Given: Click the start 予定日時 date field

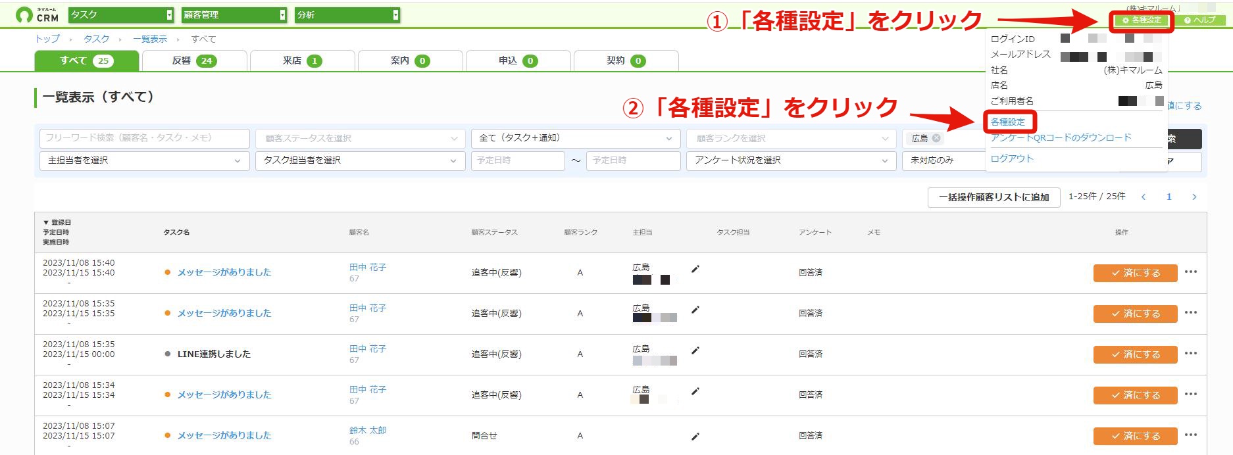Looking at the screenshot, I should pos(518,160).
